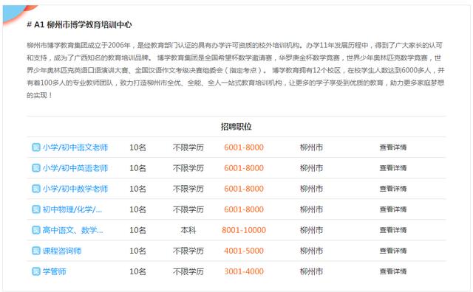Open 小学/初中语文老师 job link
473x292 pixels.
75,147
